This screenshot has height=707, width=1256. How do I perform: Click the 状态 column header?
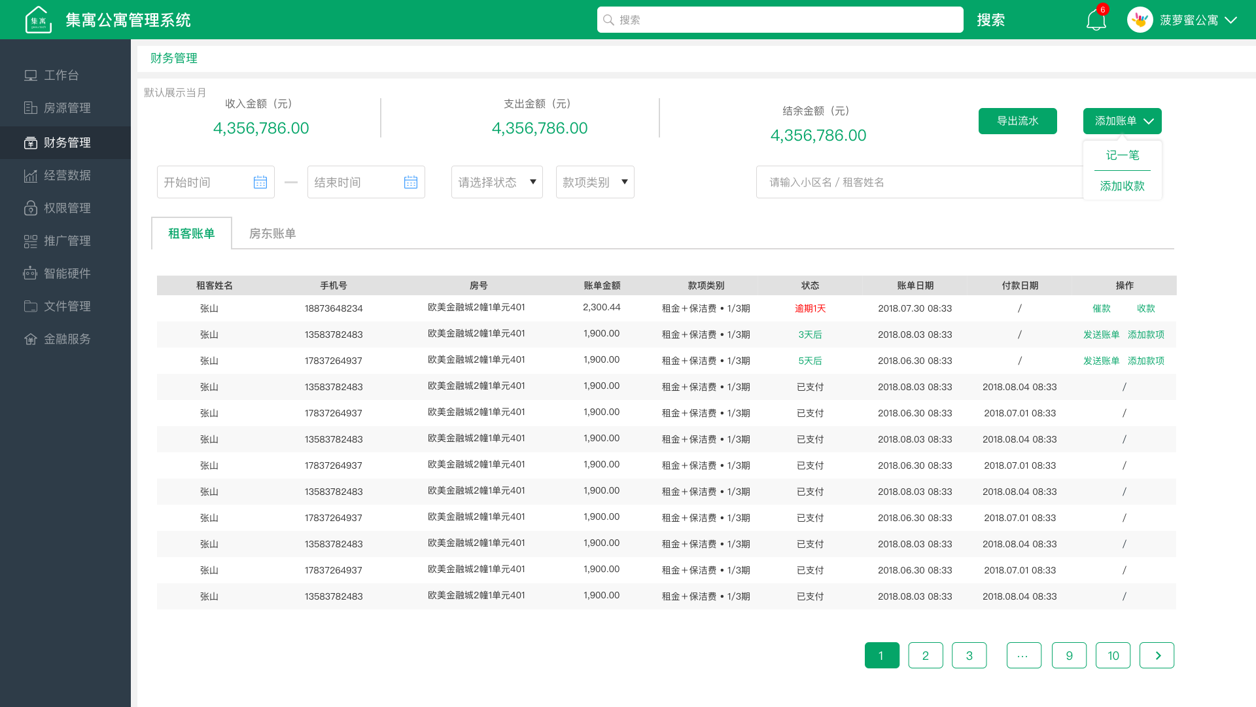[x=811, y=285]
